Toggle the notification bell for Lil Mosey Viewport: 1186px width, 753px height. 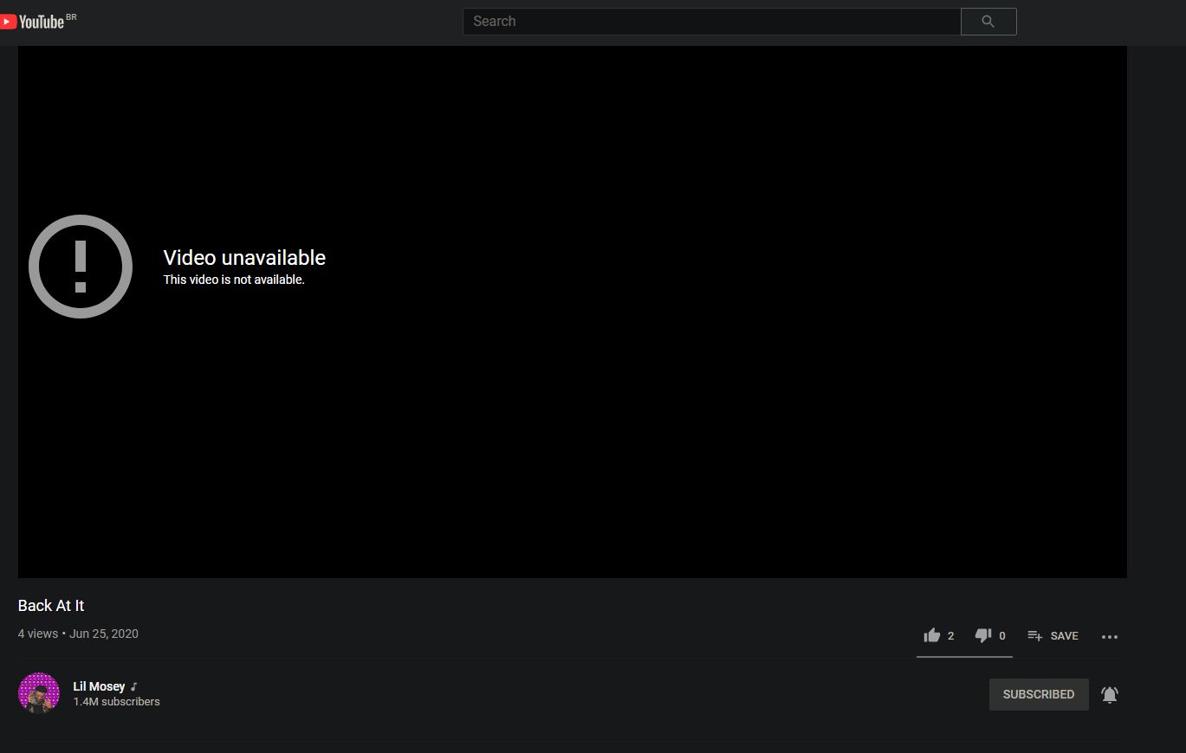[x=1110, y=694]
